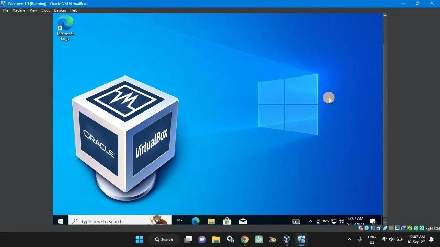Click the guest battery tray icon

click(326, 221)
